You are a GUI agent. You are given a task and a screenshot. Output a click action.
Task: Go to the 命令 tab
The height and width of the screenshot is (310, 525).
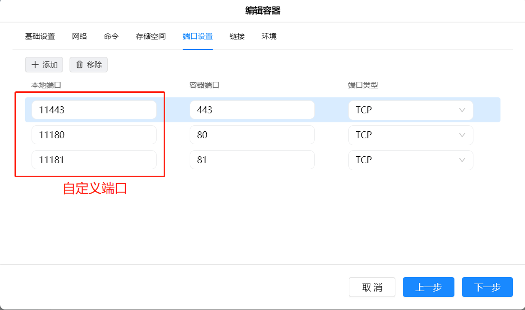pos(111,36)
